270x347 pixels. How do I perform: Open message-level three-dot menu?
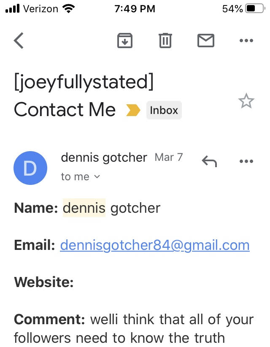[246, 161]
